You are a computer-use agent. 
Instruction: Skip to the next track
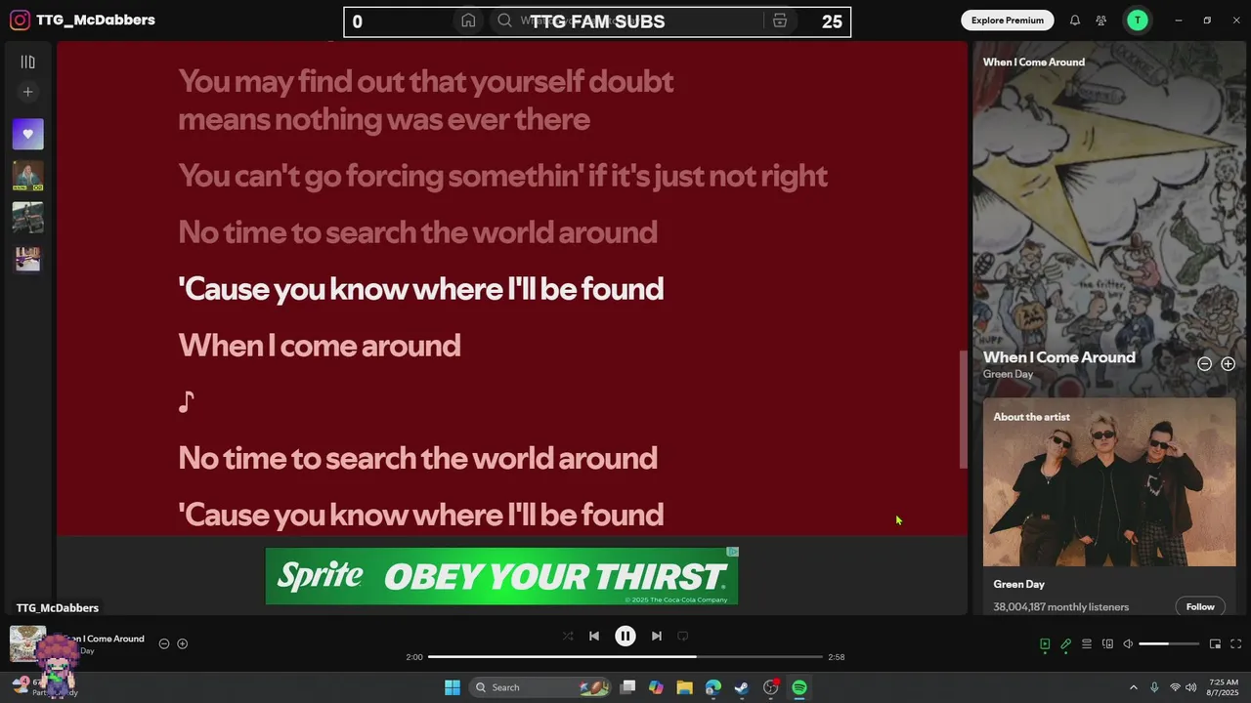click(x=657, y=636)
